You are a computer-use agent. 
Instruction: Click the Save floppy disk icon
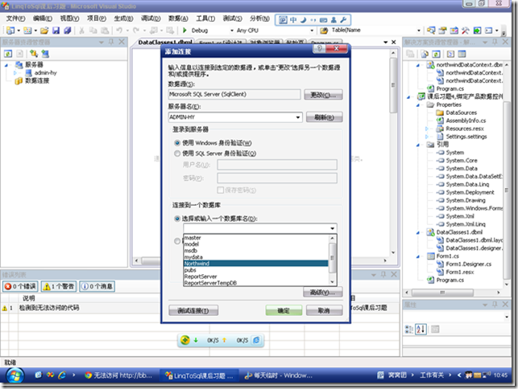(56, 31)
